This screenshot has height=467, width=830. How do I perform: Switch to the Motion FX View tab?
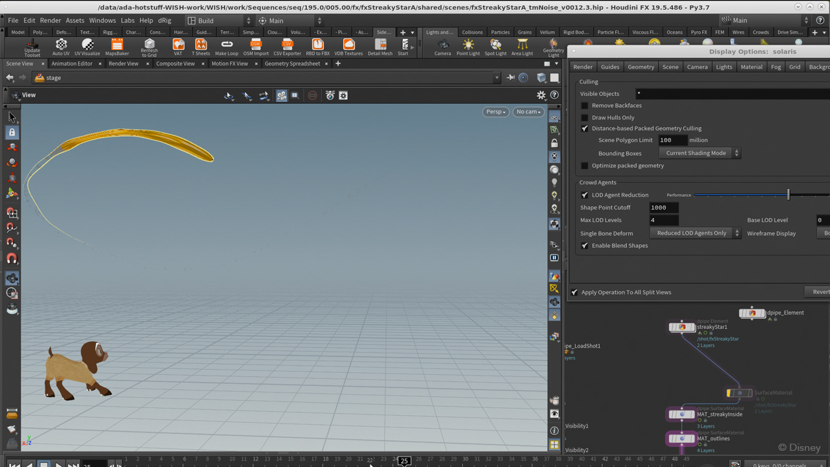[x=230, y=64]
